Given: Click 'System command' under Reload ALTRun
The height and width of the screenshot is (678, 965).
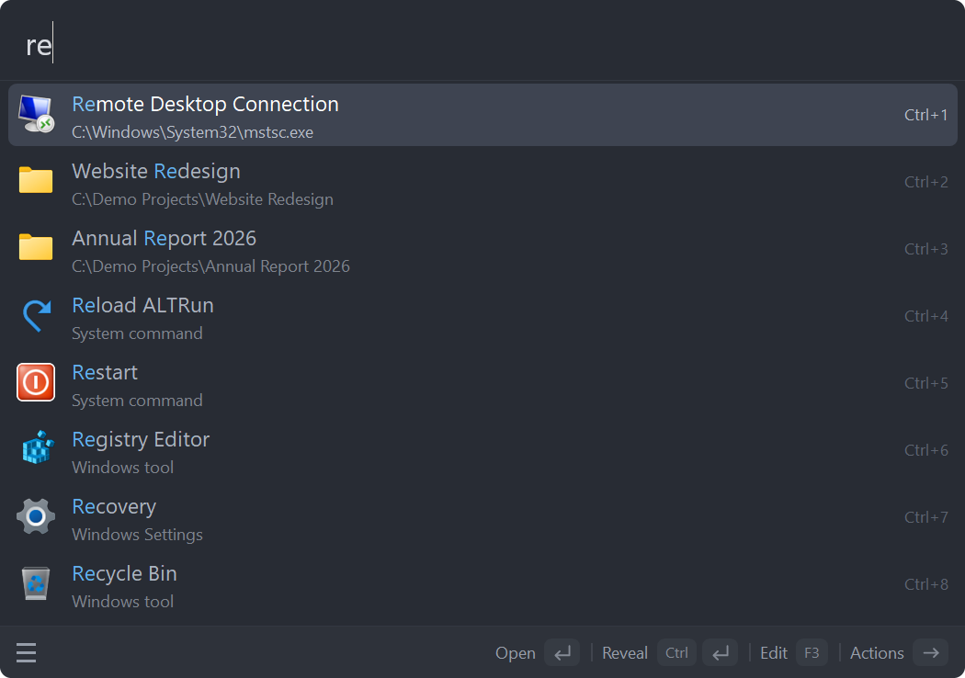Looking at the screenshot, I should (x=137, y=333).
